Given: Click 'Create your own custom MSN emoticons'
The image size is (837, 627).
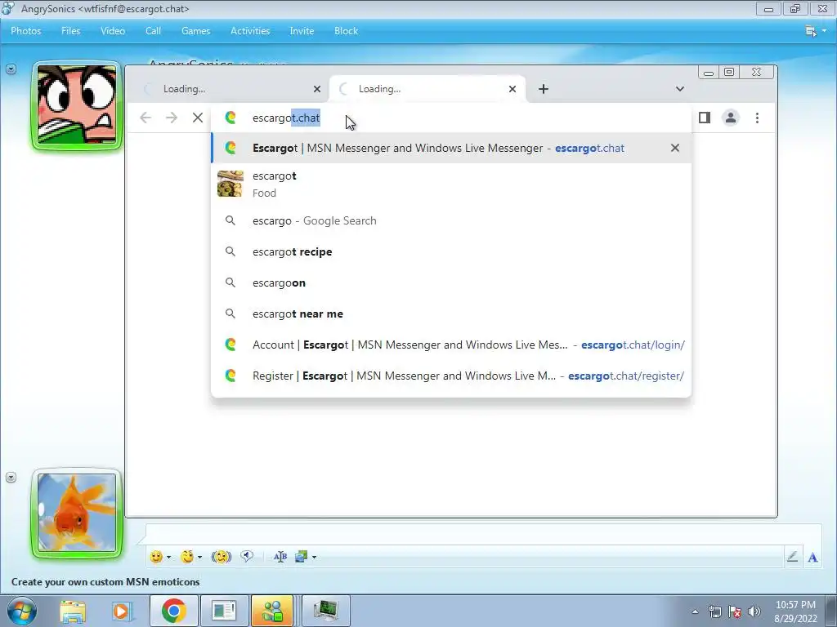Looking at the screenshot, I should point(105,581).
